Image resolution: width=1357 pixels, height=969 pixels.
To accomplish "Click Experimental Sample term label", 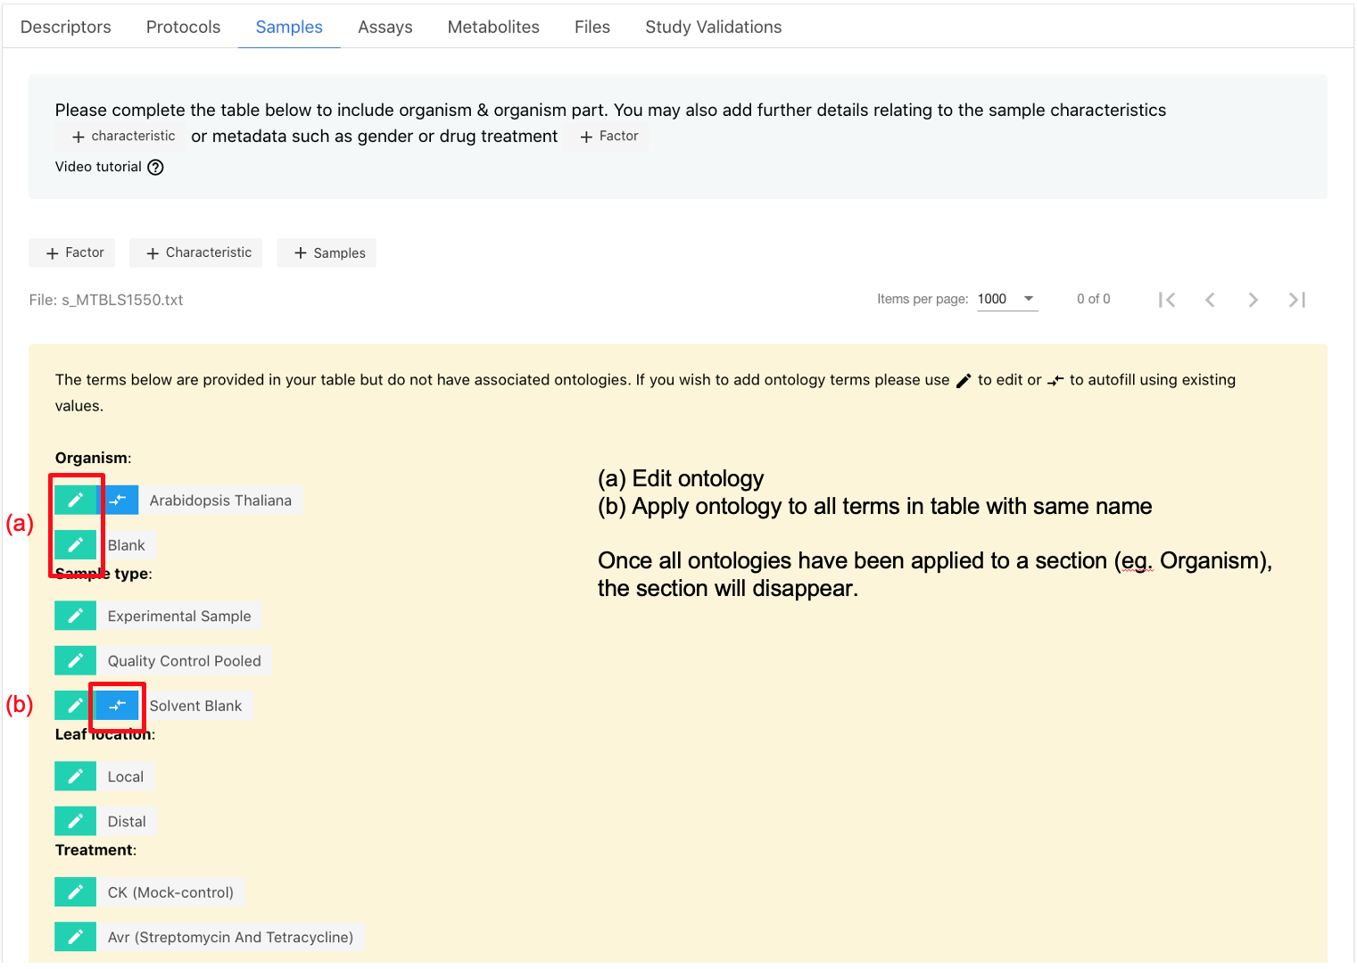I will [x=179, y=617].
